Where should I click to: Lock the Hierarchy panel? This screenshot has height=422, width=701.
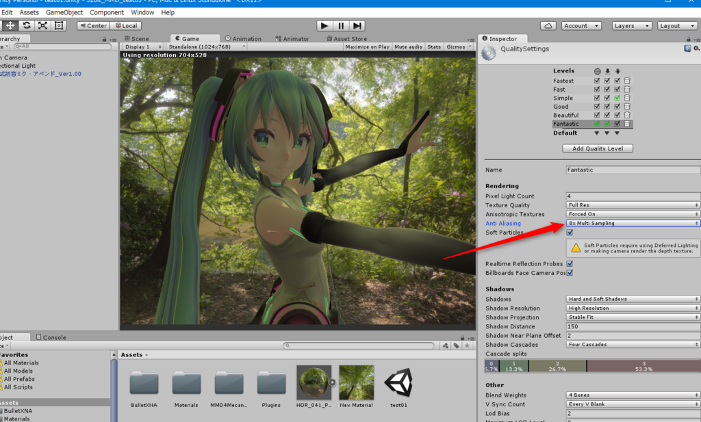point(105,39)
